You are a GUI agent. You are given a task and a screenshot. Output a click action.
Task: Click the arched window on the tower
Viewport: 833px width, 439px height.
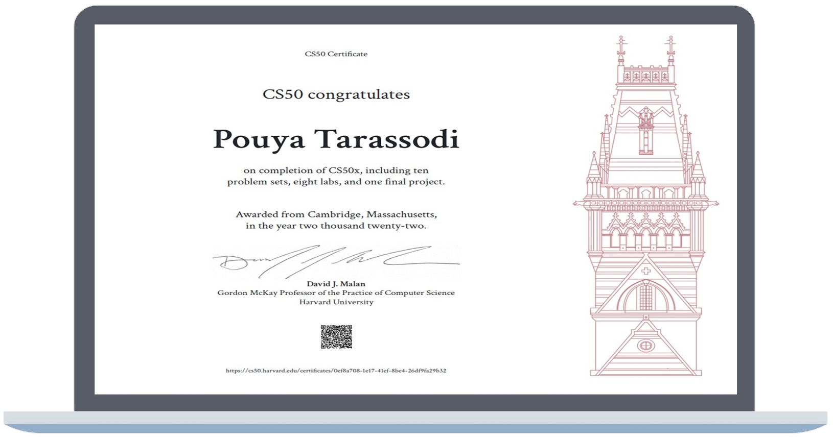(646, 296)
